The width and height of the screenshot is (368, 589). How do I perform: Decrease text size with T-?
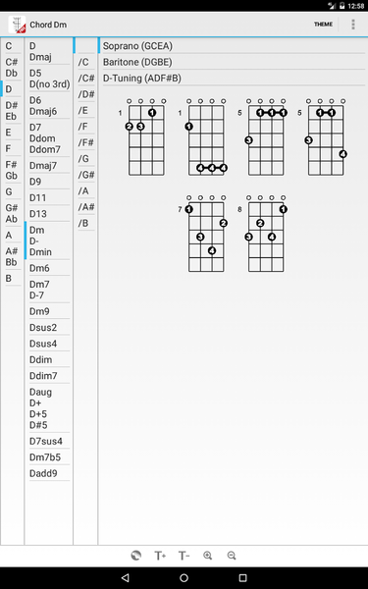coord(184,556)
